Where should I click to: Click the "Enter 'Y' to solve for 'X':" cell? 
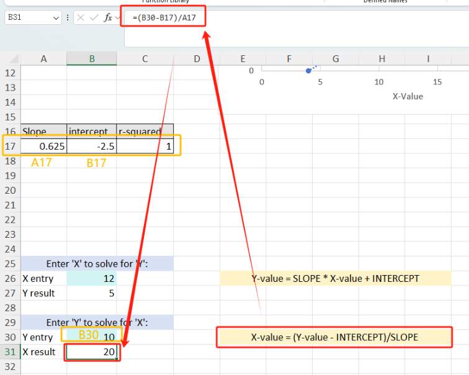pos(97,322)
